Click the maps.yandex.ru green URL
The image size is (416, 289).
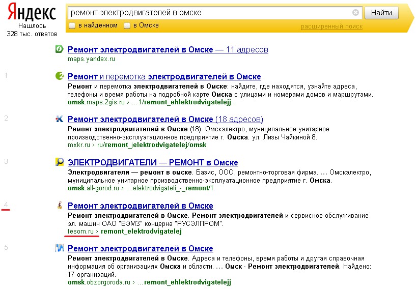(91, 59)
